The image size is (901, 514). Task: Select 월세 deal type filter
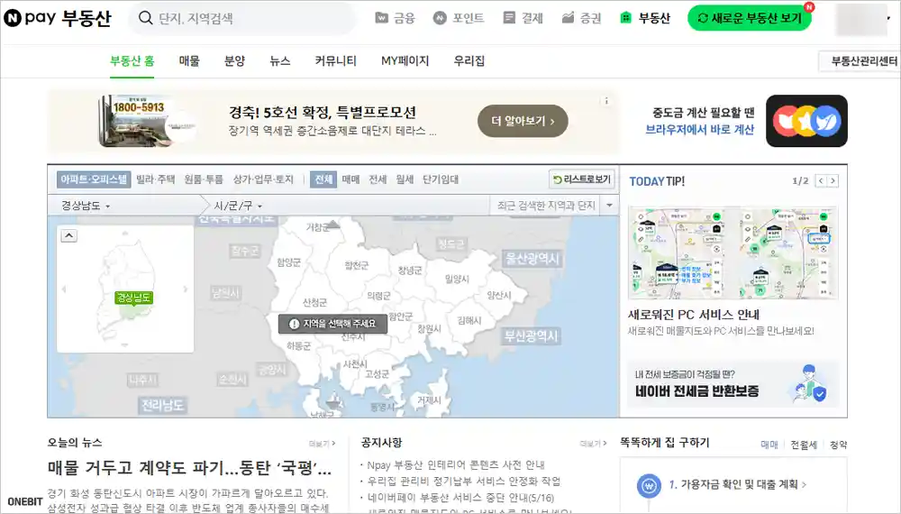[405, 179]
